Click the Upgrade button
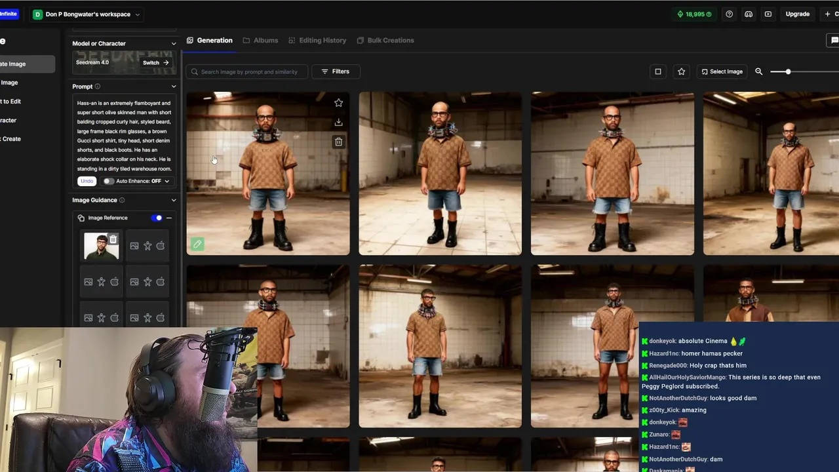 tap(798, 14)
